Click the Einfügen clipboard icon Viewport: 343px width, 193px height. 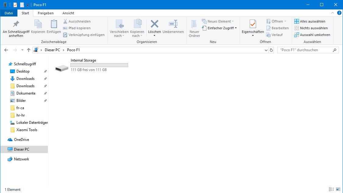click(54, 24)
